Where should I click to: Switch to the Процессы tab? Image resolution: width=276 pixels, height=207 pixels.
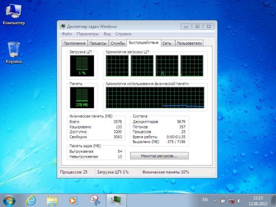click(x=98, y=43)
